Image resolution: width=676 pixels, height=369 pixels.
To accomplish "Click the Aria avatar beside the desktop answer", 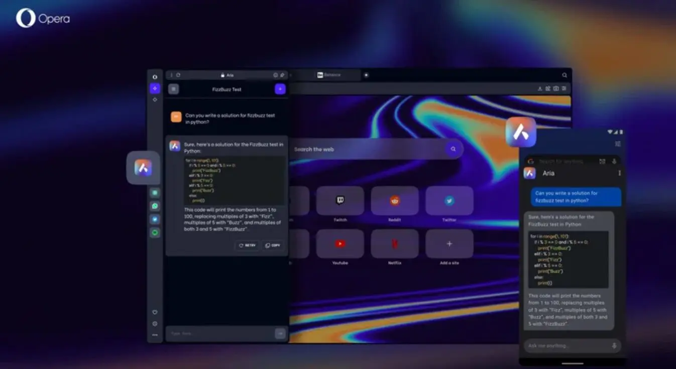I will [x=175, y=146].
